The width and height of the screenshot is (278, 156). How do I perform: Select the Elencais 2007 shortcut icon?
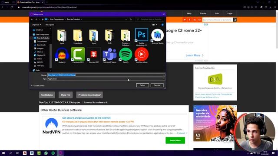coord(94,55)
